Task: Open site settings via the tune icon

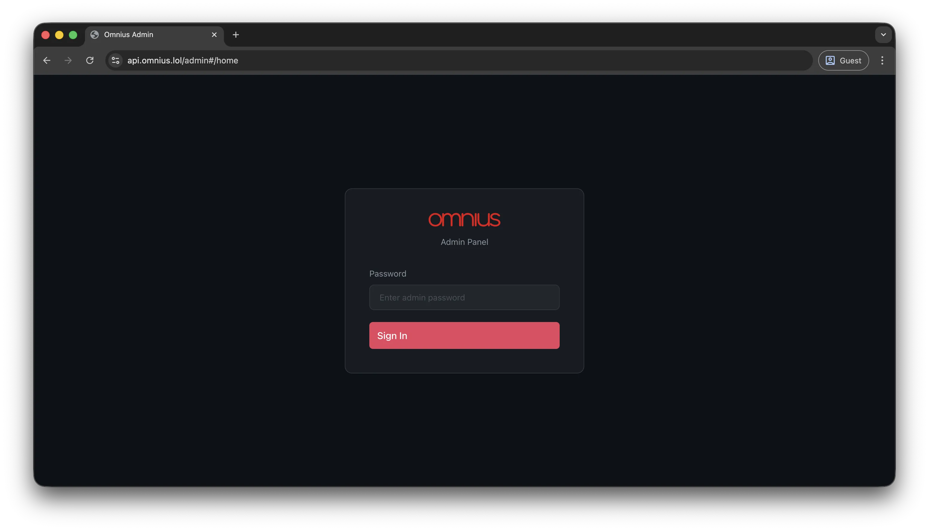Action: click(x=115, y=60)
